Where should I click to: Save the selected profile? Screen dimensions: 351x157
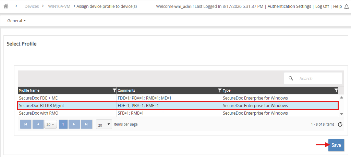tap(336, 145)
